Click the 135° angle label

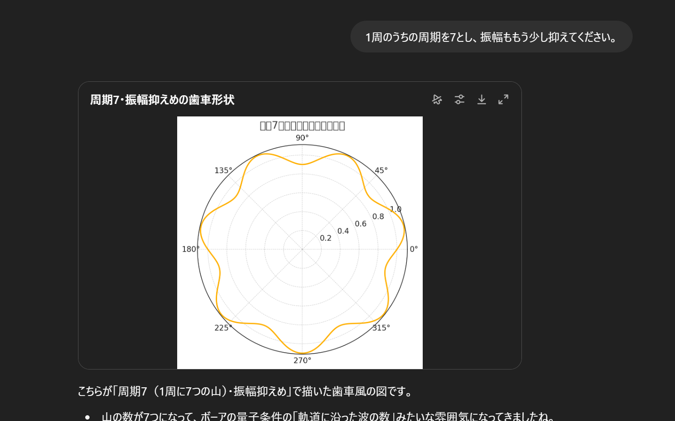point(223,170)
